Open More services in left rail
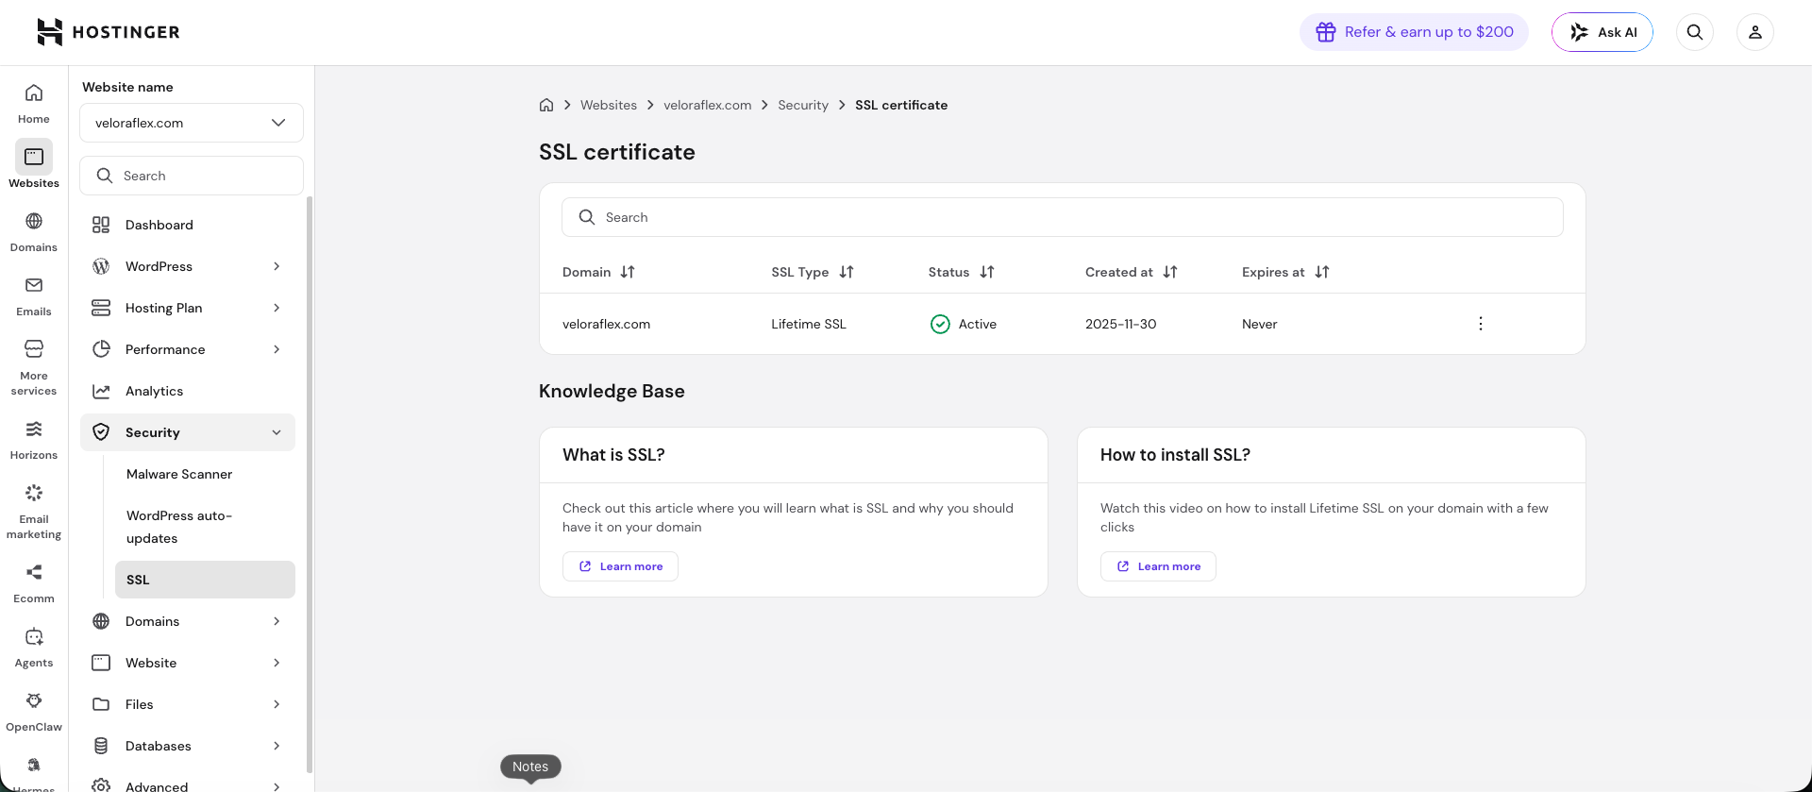This screenshot has width=1812, height=792. pos(34,368)
